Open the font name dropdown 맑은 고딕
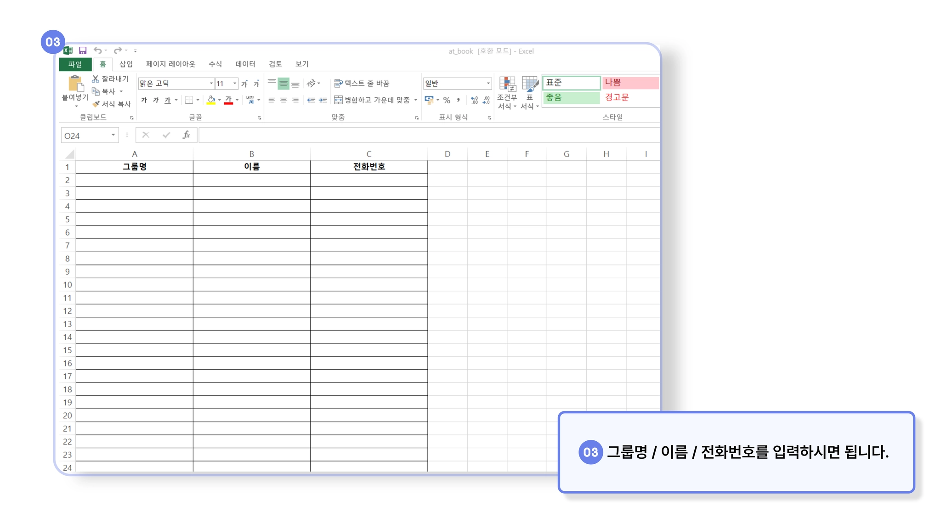Screen dimensions: 941x529 pyautogui.click(x=211, y=84)
